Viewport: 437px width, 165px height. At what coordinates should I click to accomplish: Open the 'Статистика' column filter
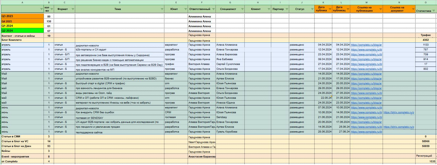pyautogui.click(x=434, y=11)
